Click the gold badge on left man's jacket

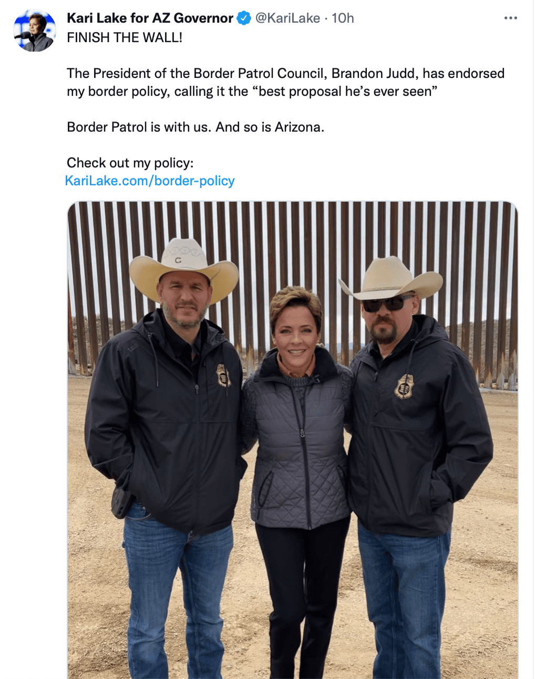pos(223,375)
